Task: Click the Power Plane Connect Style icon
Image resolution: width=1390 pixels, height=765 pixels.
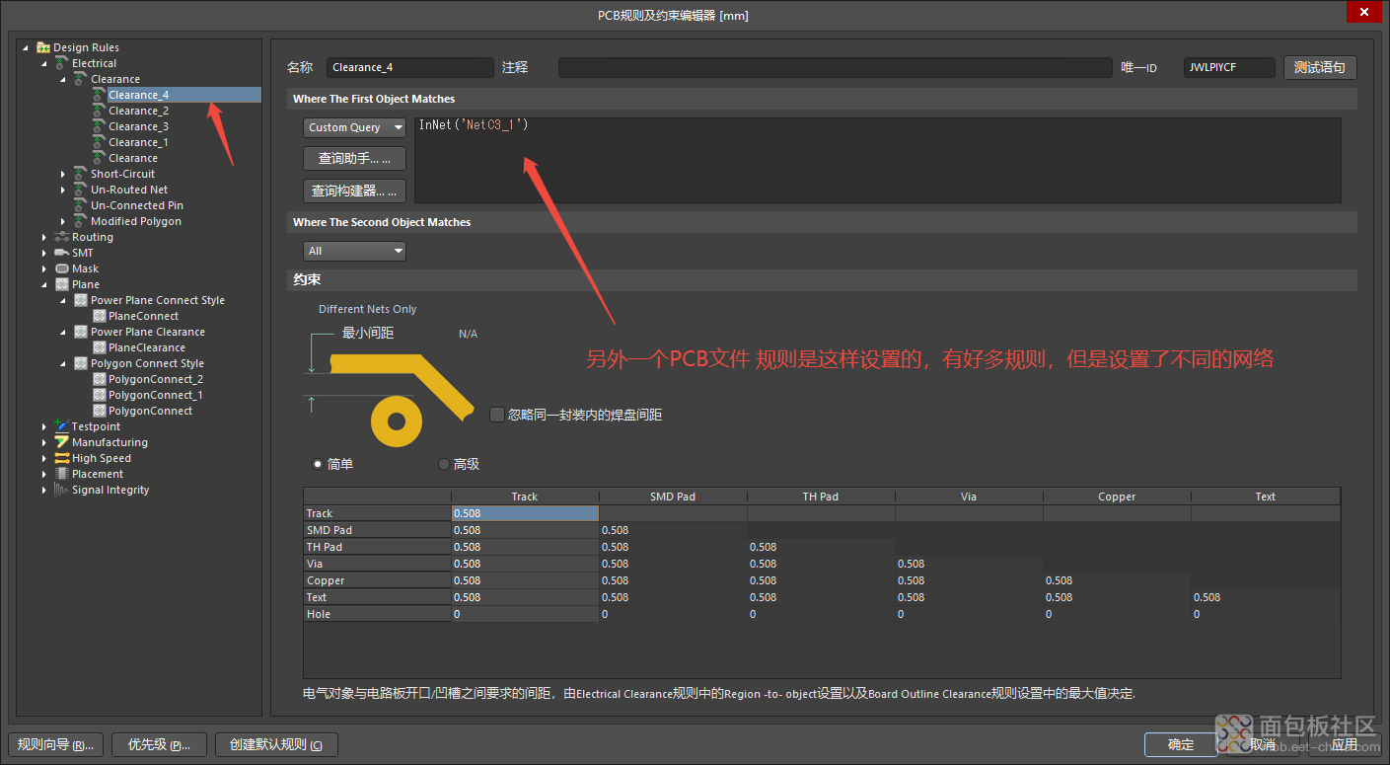Action: click(81, 300)
